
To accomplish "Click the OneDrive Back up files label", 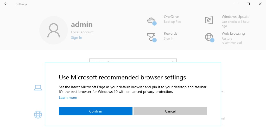I will click(x=172, y=22).
